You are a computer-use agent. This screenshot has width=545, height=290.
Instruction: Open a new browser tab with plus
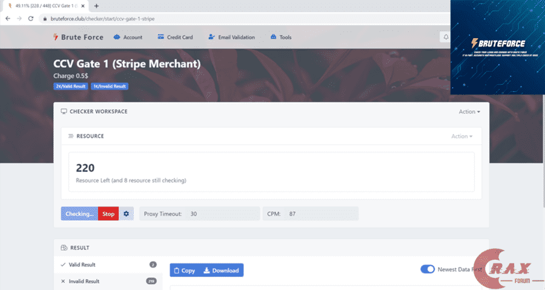coord(96,6)
